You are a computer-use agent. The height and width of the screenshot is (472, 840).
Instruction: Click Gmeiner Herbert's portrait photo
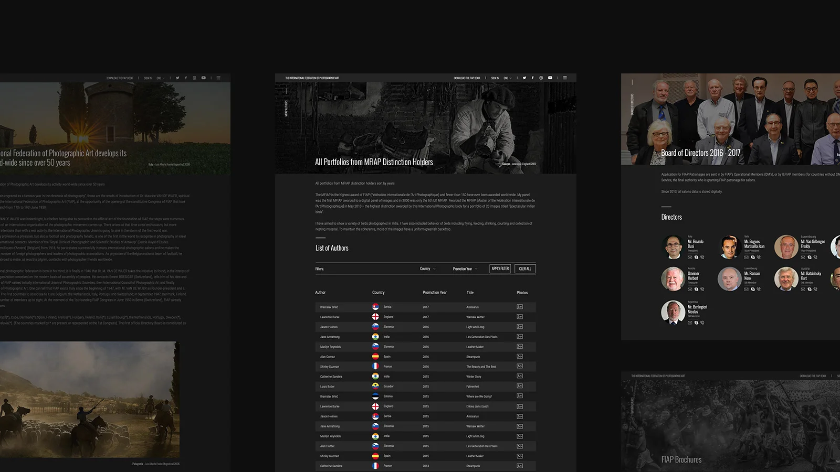coord(673,279)
